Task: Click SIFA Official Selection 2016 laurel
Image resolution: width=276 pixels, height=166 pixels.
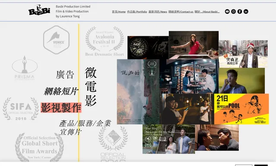Action: tap(21, 109)
